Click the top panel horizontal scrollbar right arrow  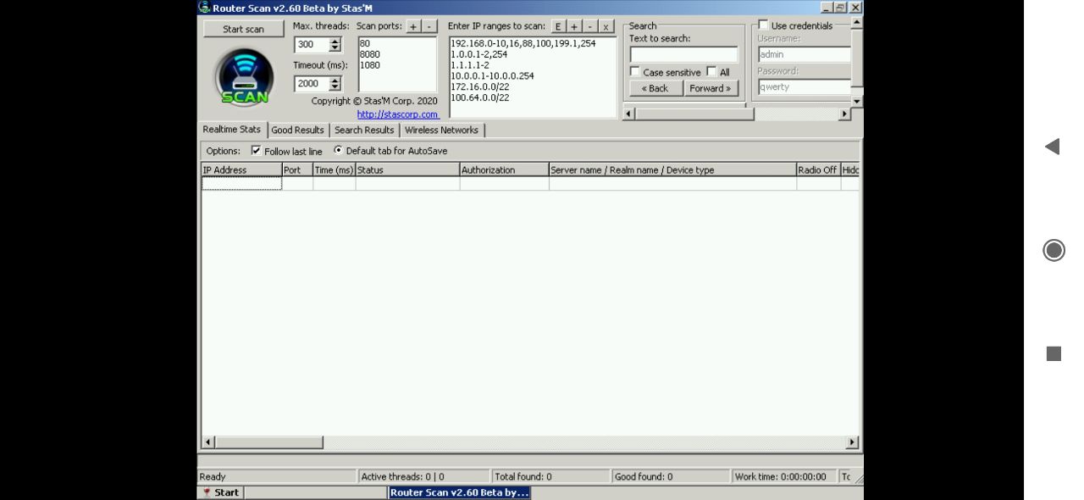[844, 114]
